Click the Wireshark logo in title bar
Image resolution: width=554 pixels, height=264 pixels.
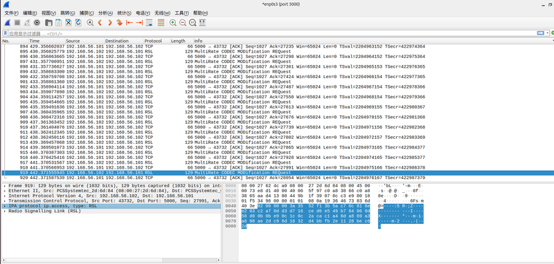[6, 5]
